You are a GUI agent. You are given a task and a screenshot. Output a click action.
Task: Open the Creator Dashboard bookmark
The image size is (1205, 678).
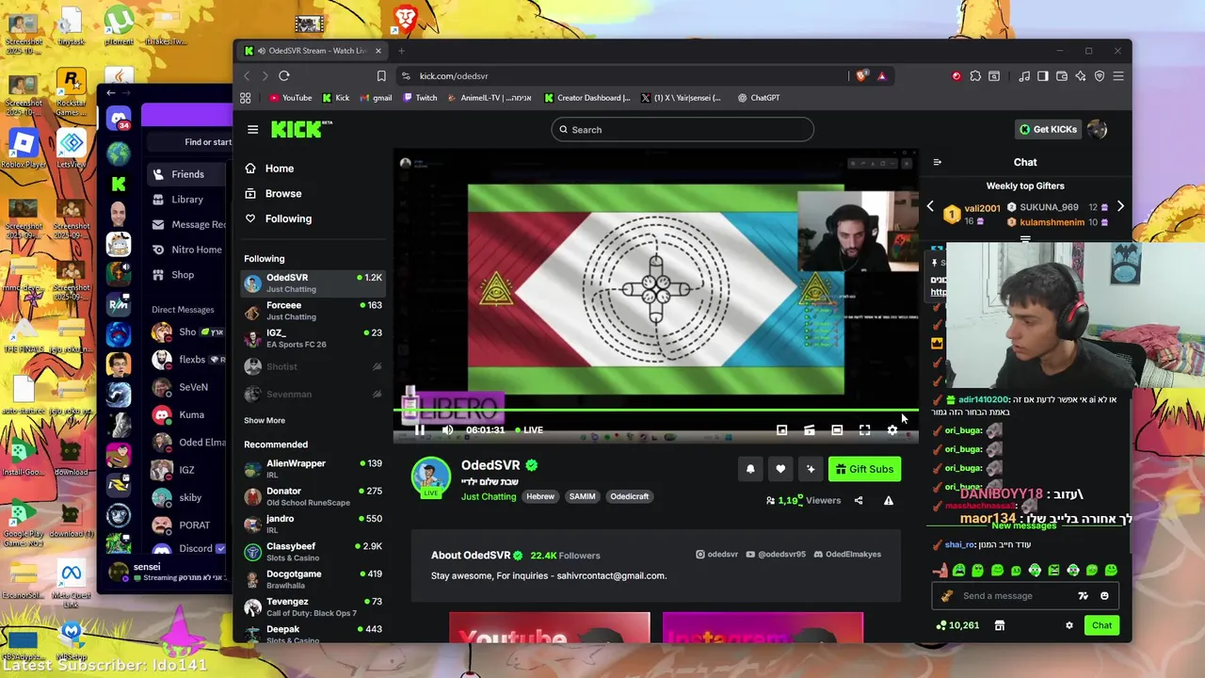tap(586, 98)
